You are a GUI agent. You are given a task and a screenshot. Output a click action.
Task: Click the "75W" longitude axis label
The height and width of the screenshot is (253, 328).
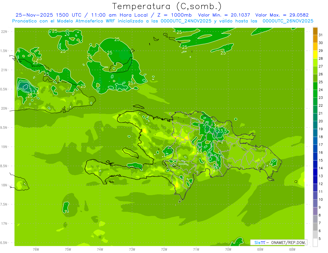(68, 249)
